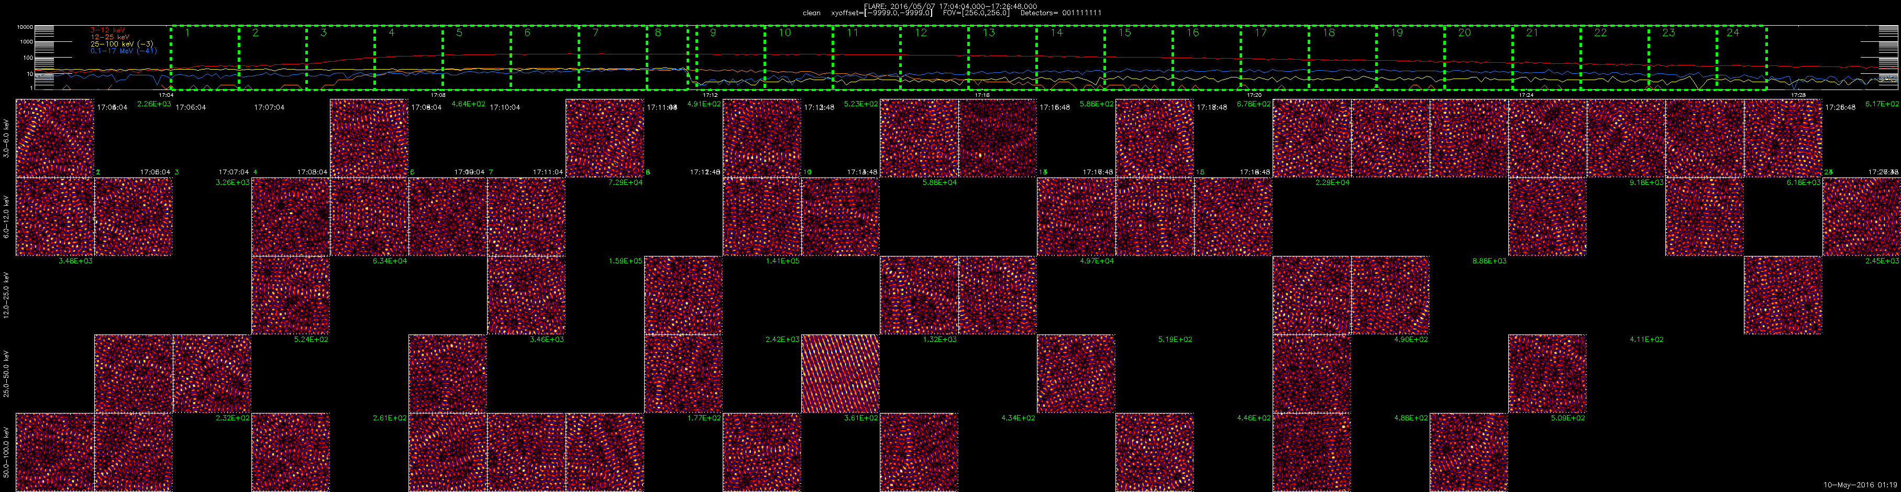Select time interval 19 in the lightcurve
The image size is (1901, 492).
[x=1410, y=58]
